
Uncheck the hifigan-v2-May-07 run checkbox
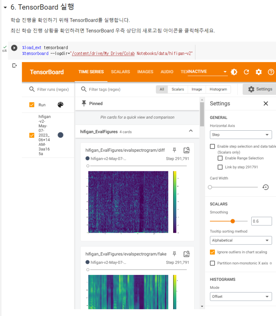pos(32,135)
